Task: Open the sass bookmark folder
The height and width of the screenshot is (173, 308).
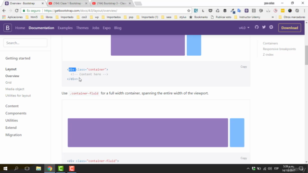Action: pyautogui.click(x=167, y=17)
